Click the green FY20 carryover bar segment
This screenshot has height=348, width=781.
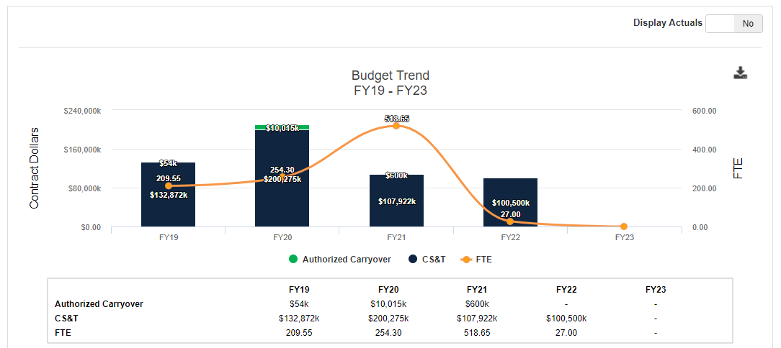click(x=282, y=127)
